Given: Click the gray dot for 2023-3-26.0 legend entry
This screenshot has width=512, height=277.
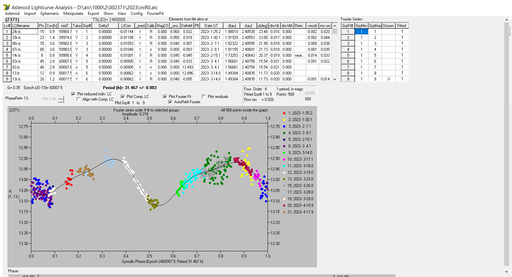Looking at the screenshot, I should (x=284, y=186).
